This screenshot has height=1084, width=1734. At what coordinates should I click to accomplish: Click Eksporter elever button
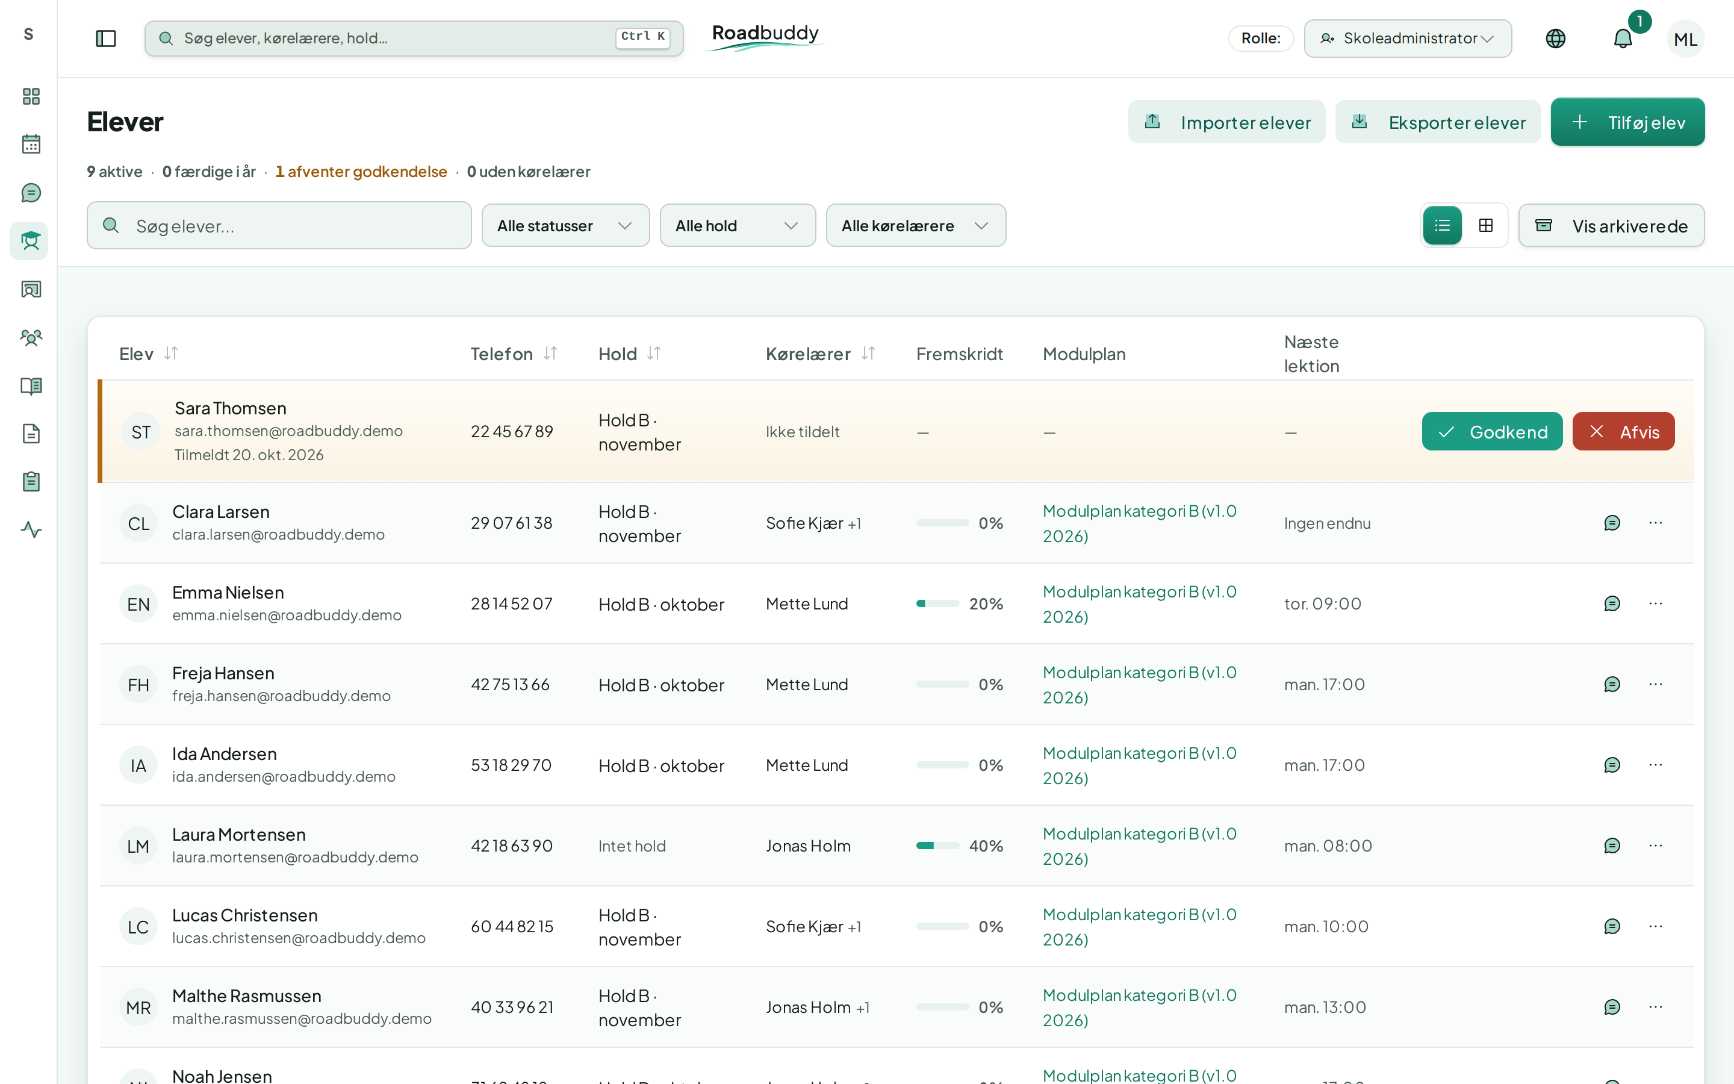(x=1438, y=122)
